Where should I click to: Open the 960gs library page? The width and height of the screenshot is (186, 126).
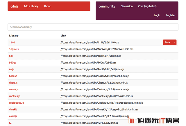(12, 63)
